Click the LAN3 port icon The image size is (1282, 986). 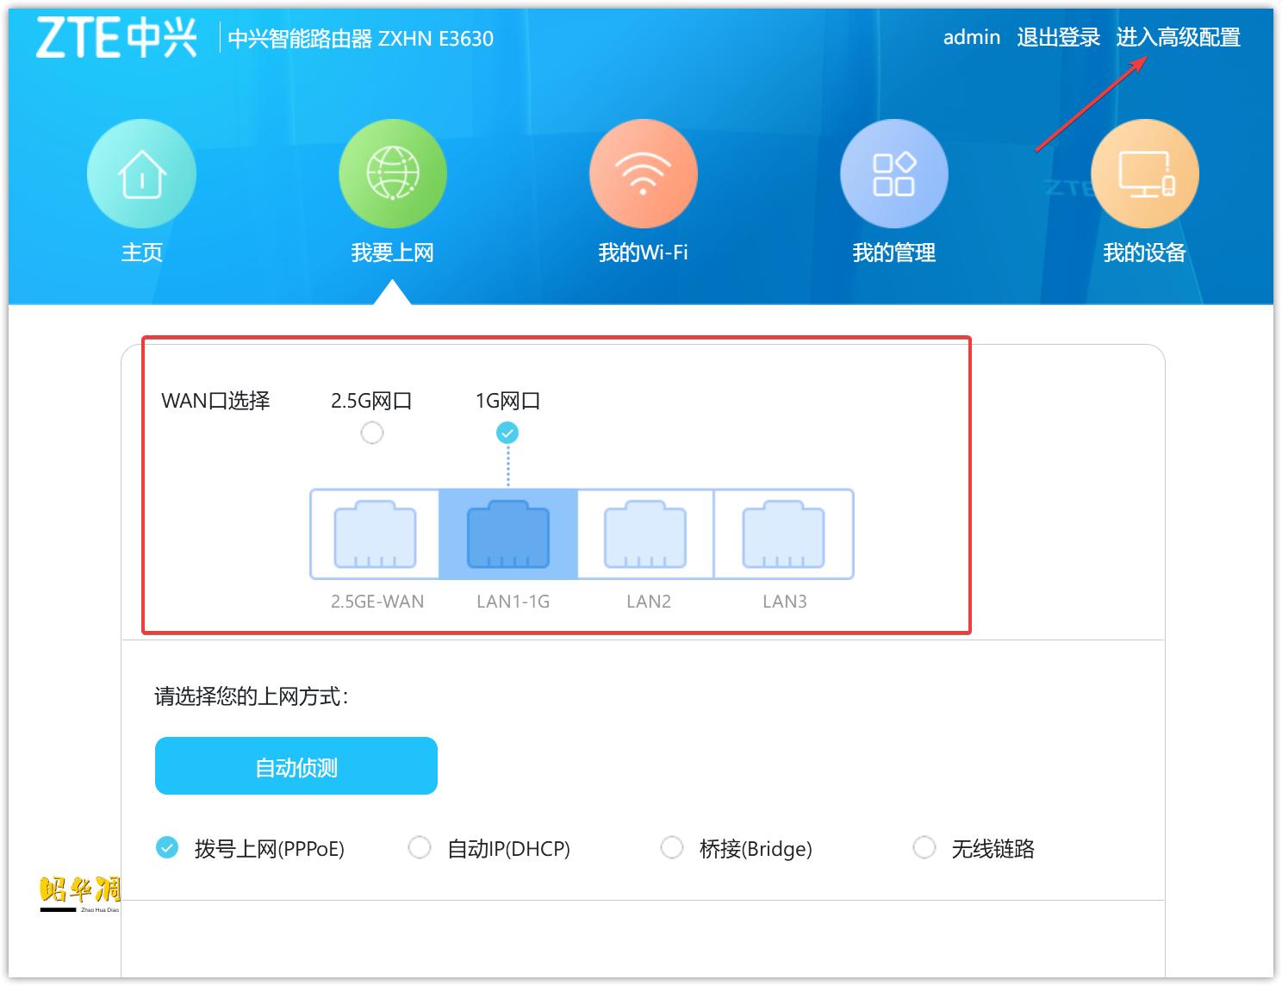coord(784,533)
